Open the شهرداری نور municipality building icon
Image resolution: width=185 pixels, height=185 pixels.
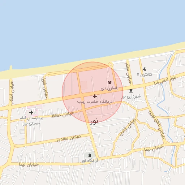pyautogui.click(x=131, y=91)
